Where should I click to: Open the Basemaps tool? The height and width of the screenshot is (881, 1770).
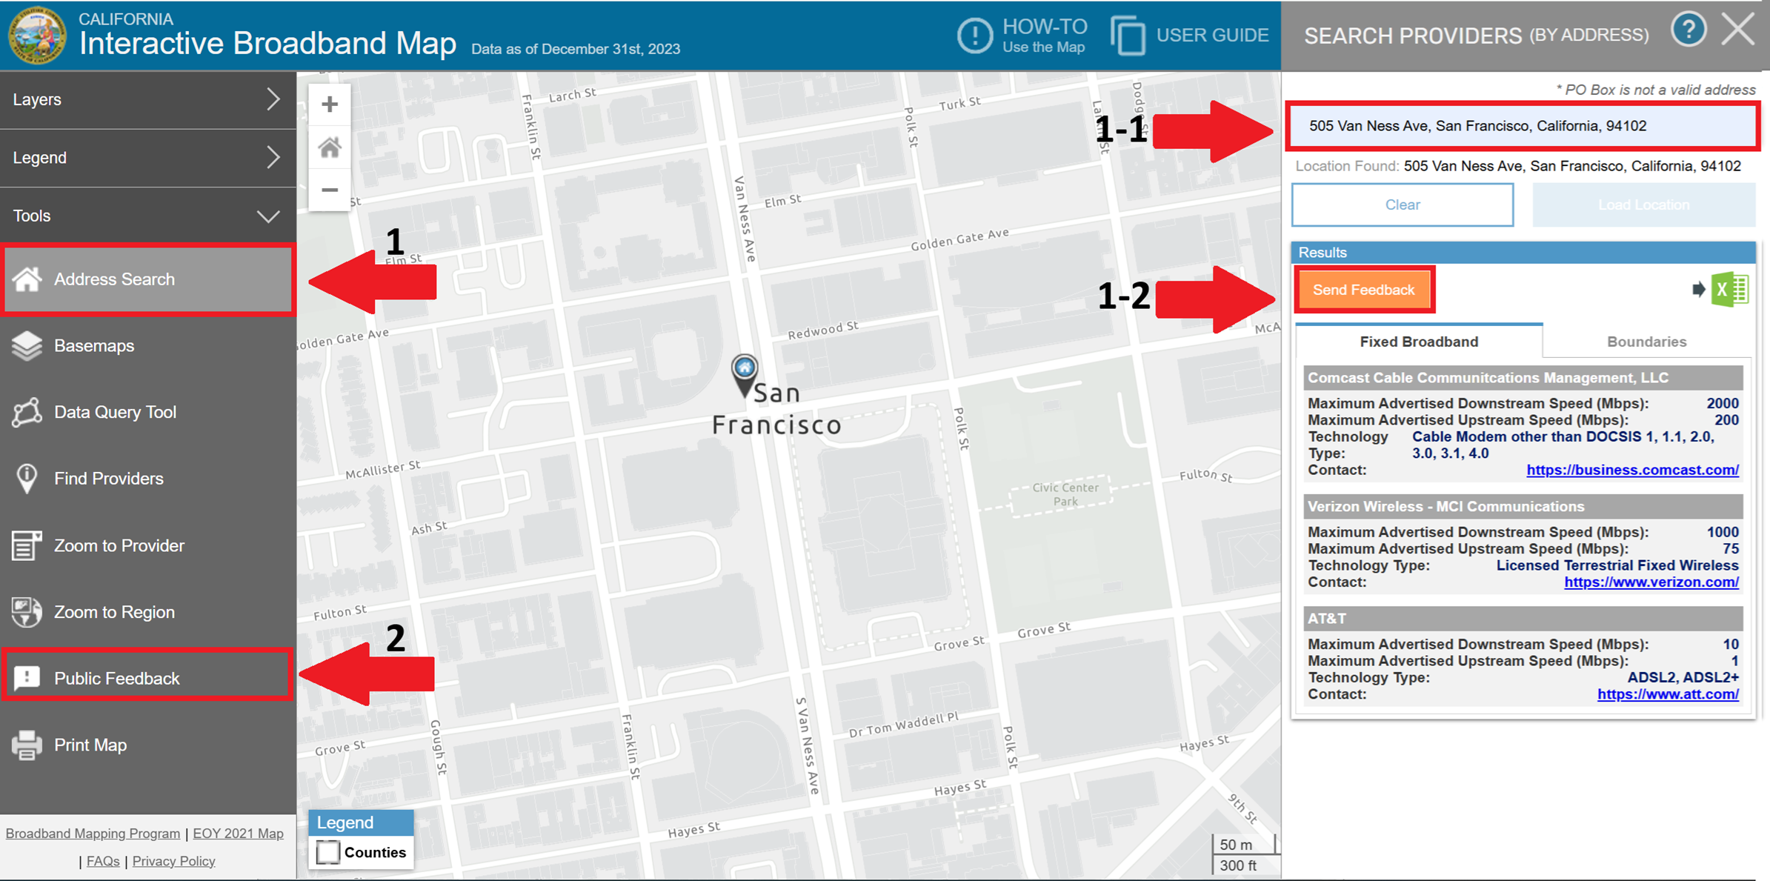tap(93, 346)
